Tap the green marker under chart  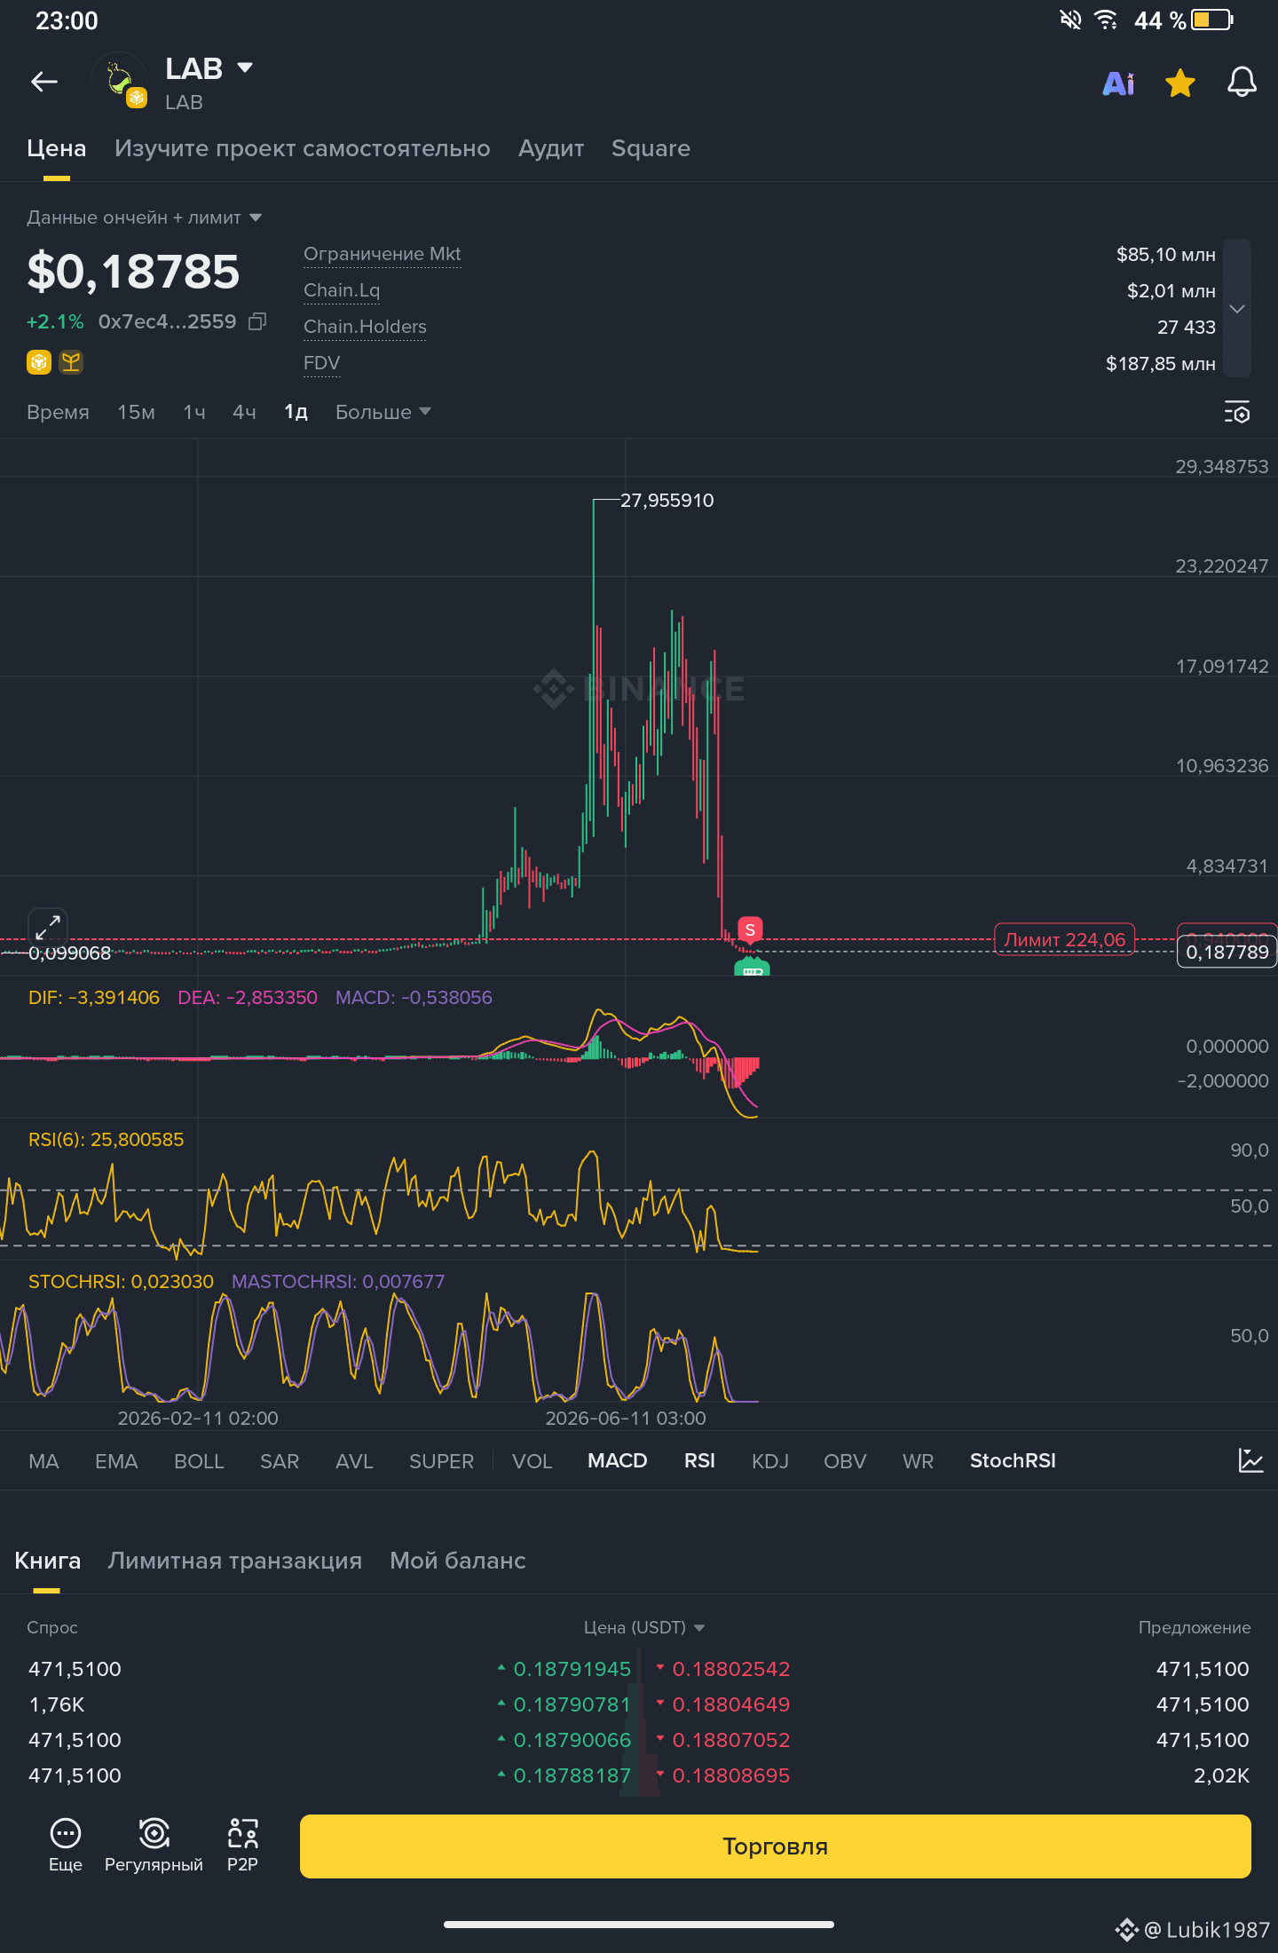[752, 967]
